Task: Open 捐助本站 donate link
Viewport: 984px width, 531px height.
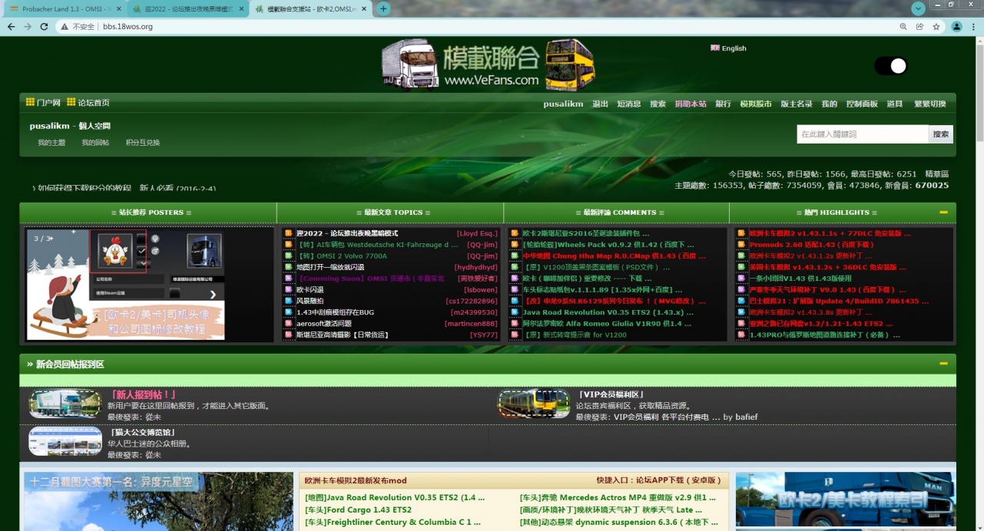Action: click(691, 104)
